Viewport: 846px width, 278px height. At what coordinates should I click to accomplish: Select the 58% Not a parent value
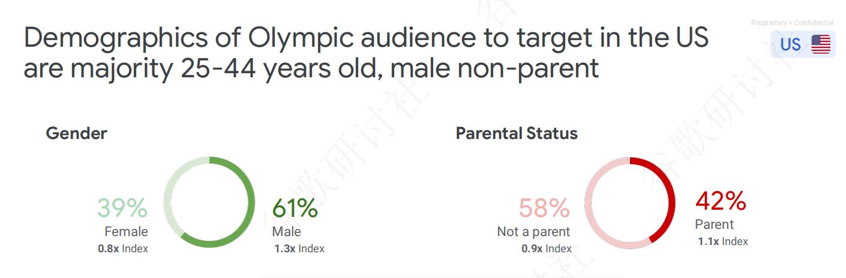[x=544, y=208]
